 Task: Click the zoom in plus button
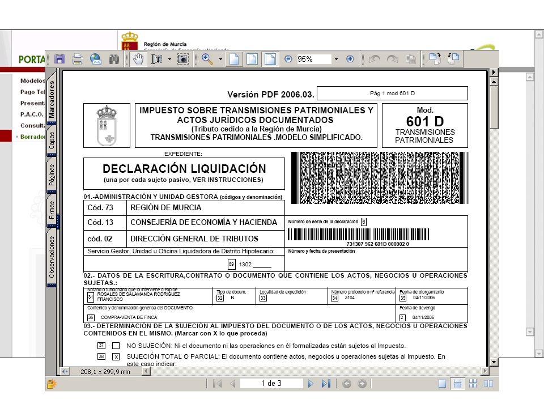350,59
